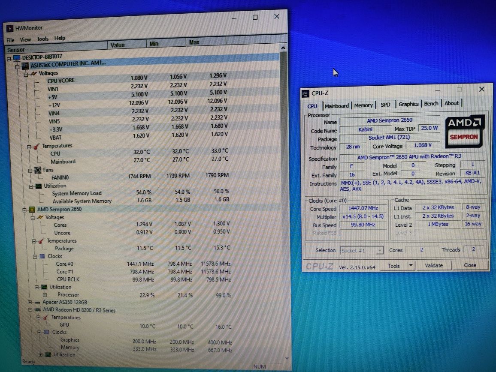Click the Validate button in CPU-Z

(434, 265)
